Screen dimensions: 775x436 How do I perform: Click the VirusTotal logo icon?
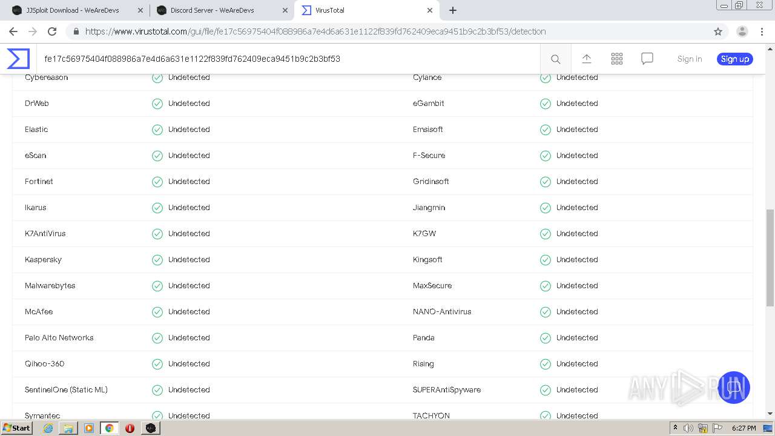coord(18,59)
